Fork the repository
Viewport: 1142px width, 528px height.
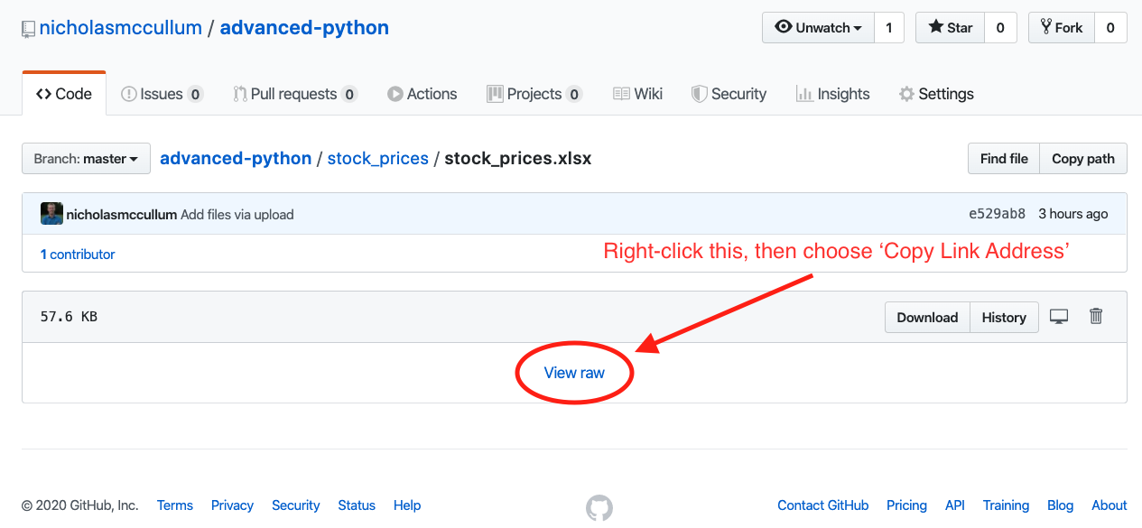click(x=1062, y=28)
